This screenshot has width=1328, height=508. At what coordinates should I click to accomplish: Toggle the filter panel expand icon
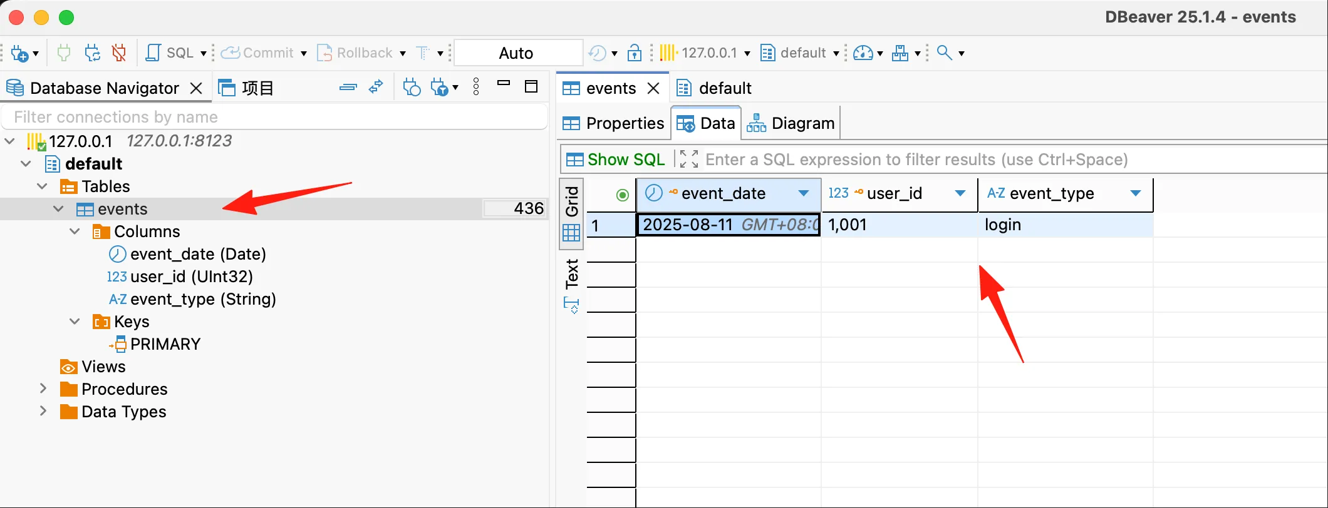689,160
